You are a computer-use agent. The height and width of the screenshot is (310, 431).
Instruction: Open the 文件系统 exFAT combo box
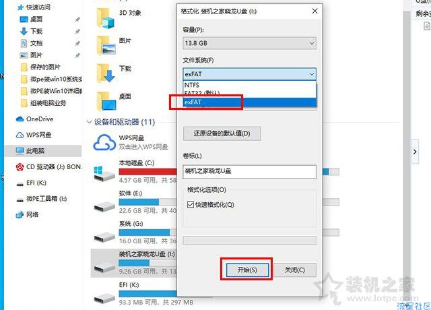[249, 74]
